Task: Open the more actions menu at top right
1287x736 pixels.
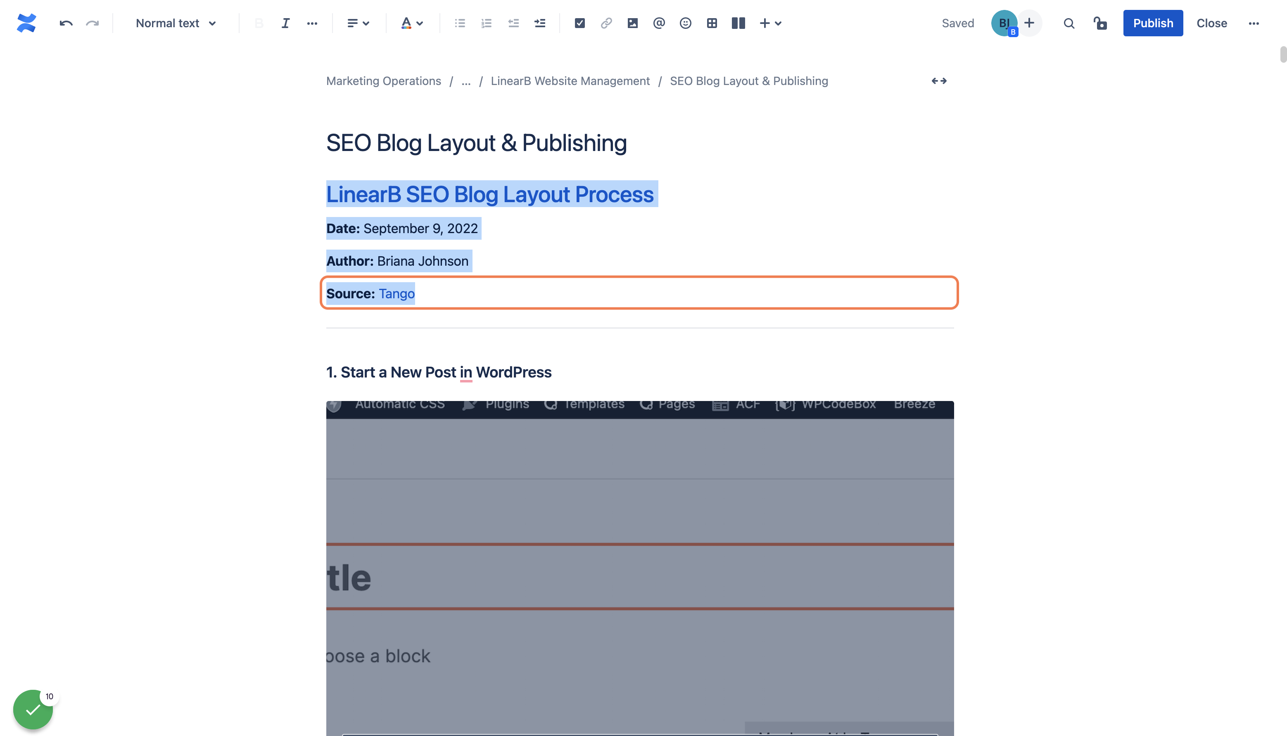Action: 1254,23
